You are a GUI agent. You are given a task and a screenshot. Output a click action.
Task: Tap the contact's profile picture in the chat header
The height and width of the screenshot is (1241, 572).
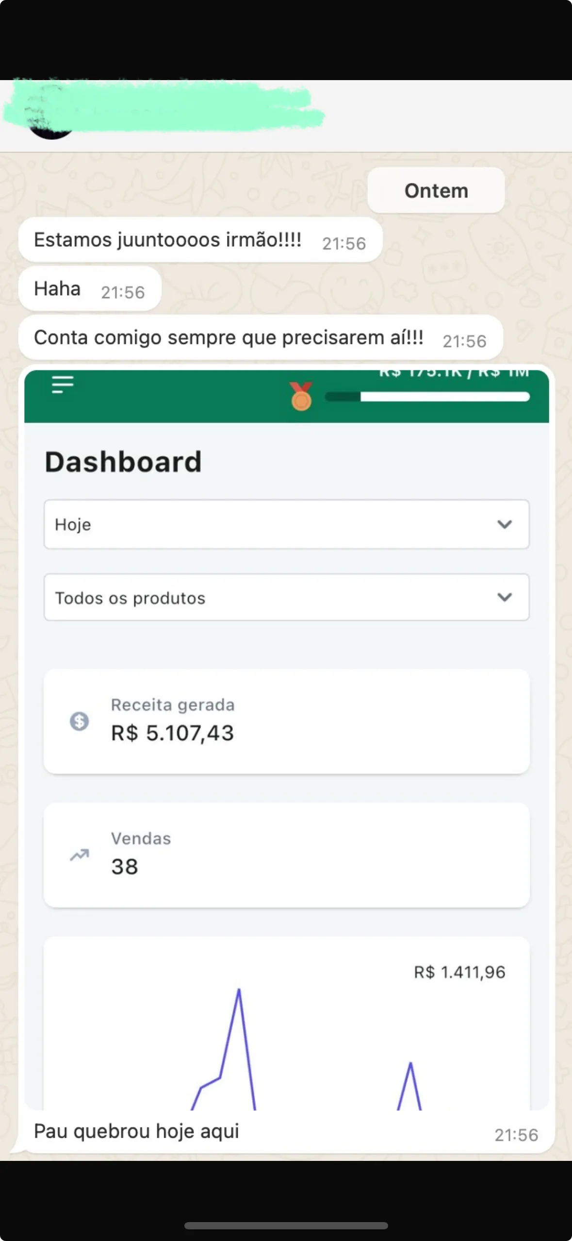click(50, 121)
